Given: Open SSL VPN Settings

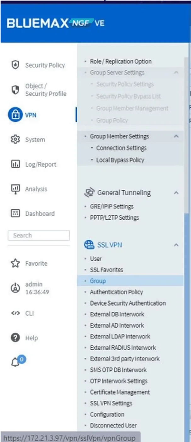Looking at the screenshot, I should click(x=111, y=403).
